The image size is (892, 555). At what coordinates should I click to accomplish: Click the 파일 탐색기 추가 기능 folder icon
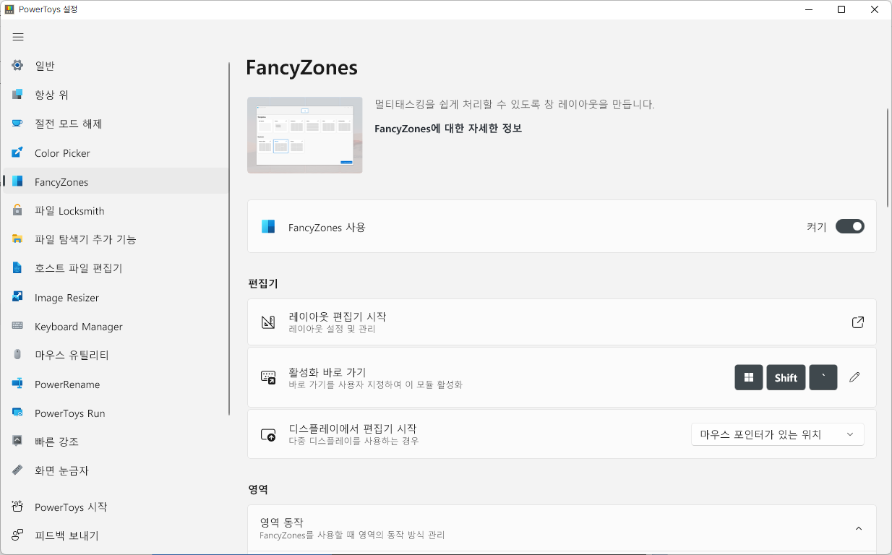[x=17, y=239]
